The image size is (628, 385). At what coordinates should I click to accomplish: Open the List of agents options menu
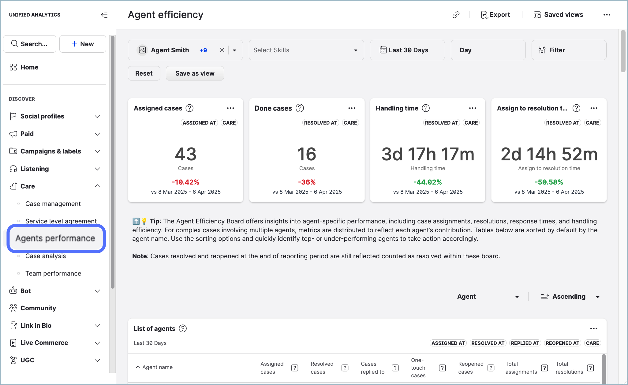593,328
